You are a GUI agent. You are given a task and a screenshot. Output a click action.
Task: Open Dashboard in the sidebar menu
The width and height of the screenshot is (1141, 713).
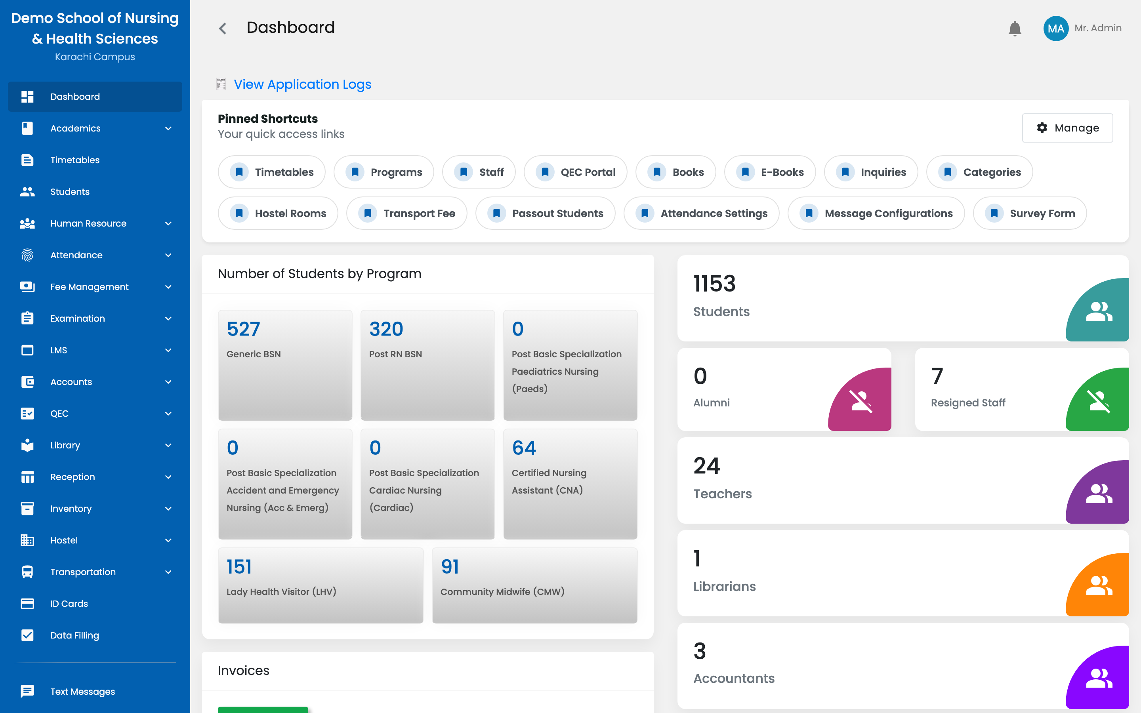(95, 97)
